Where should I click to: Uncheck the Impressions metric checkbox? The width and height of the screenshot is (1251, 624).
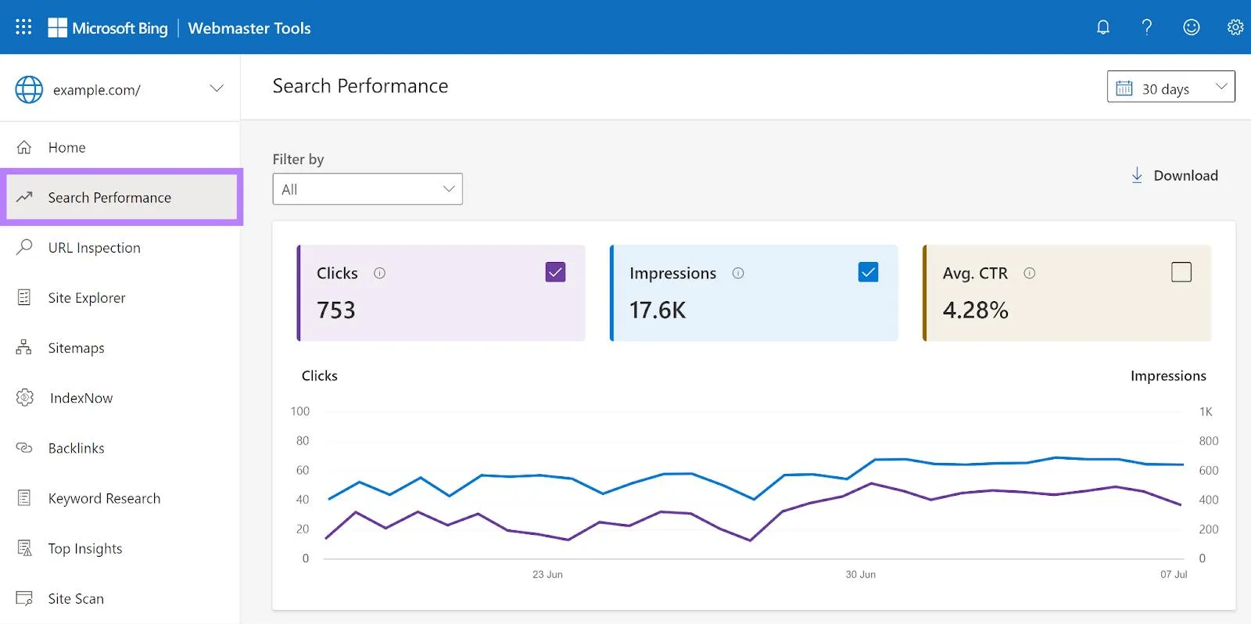coord(868,272)
